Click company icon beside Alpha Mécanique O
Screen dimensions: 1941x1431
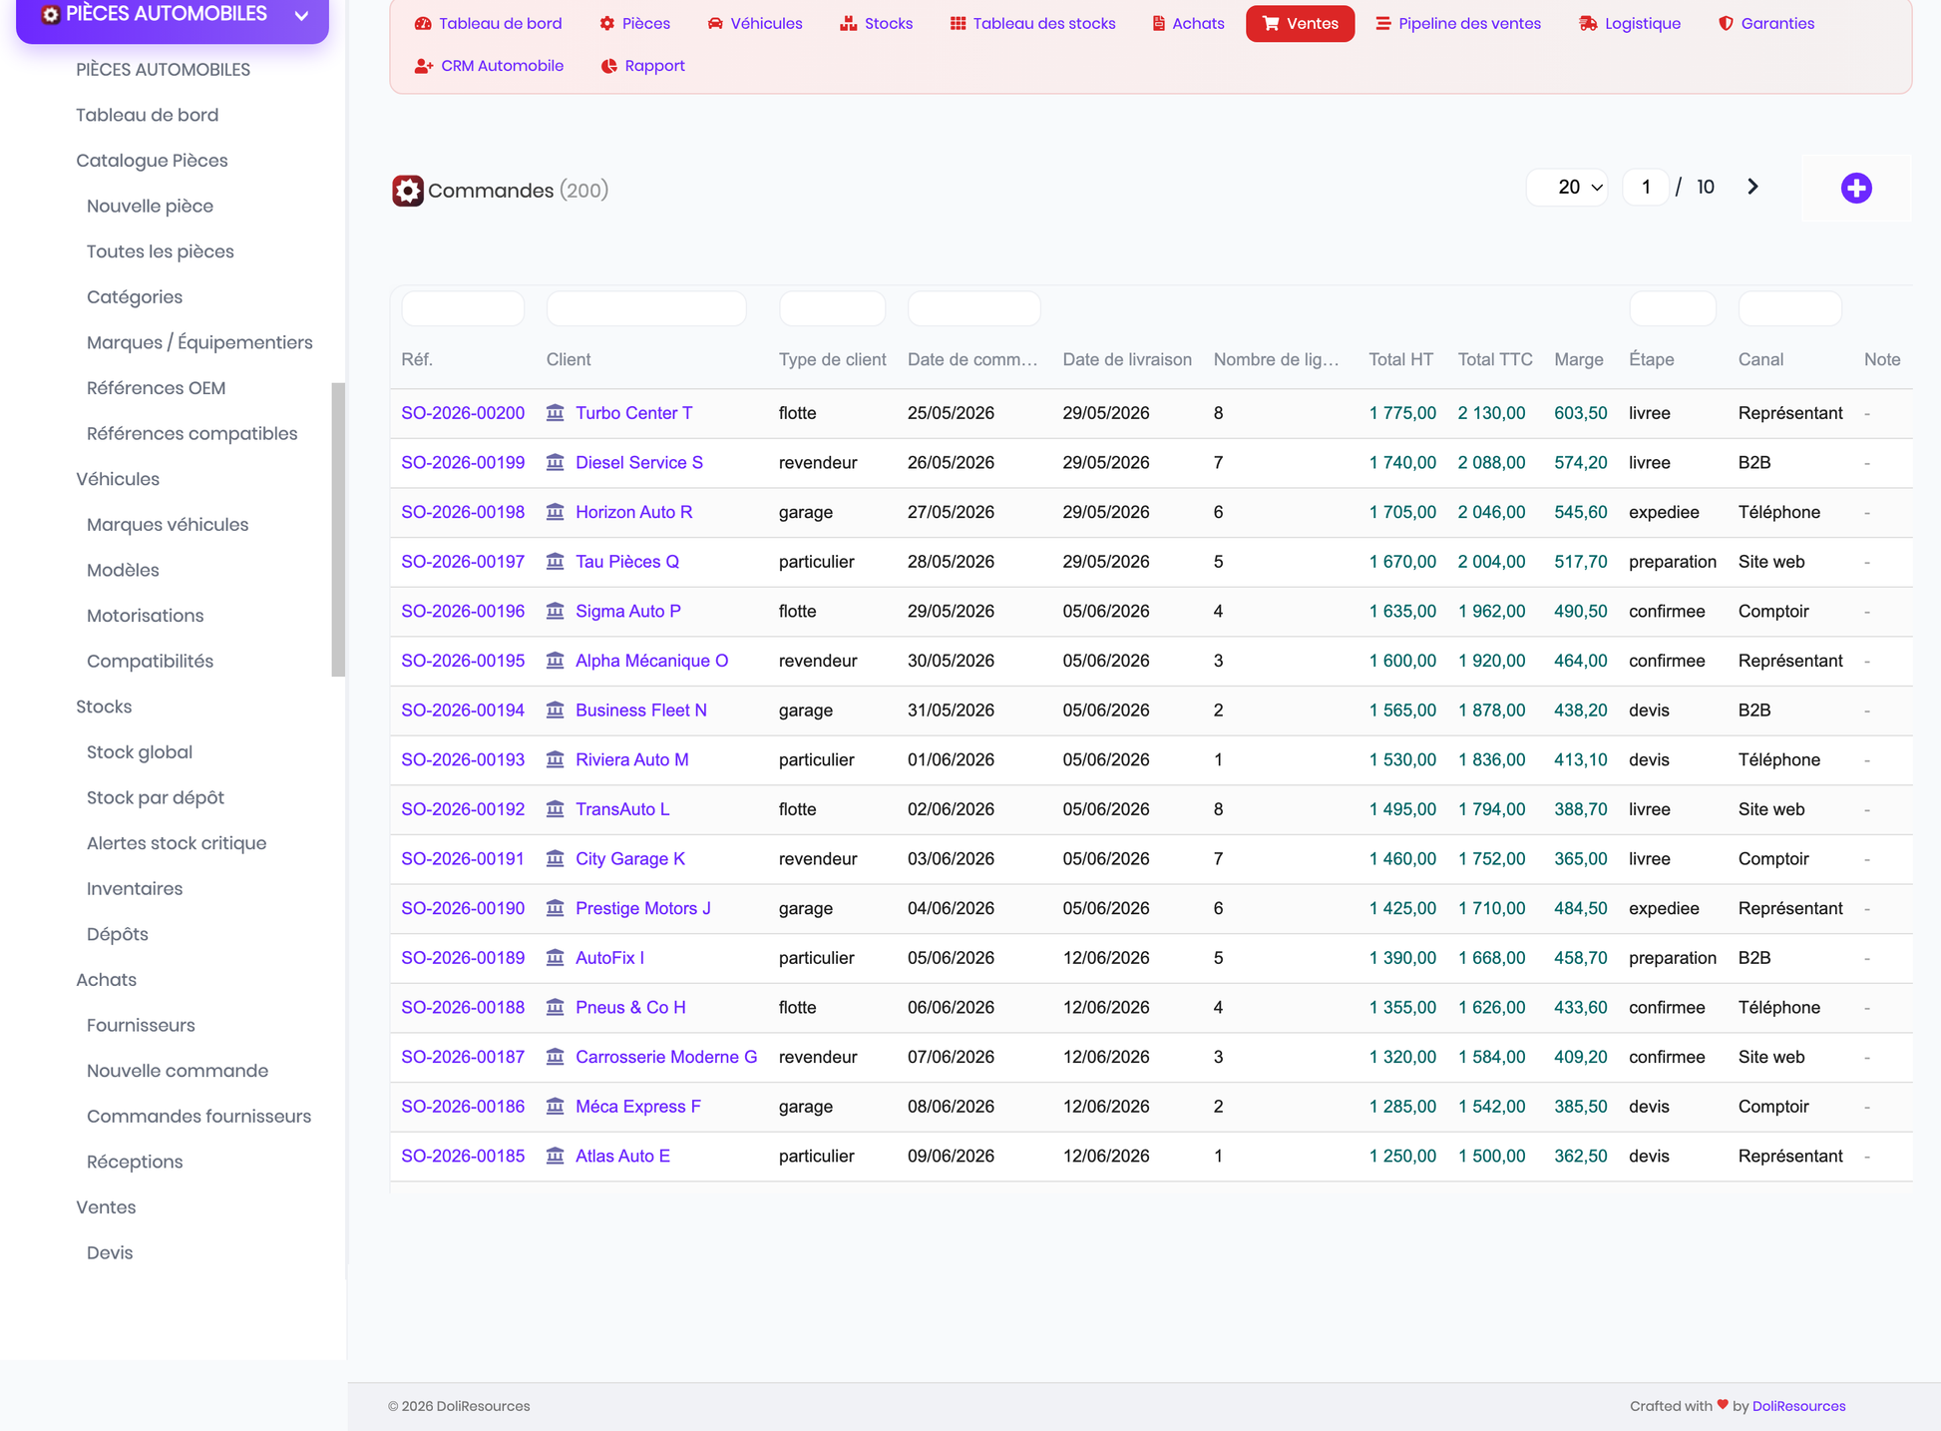pyautogui.click(x=556, y=661)
